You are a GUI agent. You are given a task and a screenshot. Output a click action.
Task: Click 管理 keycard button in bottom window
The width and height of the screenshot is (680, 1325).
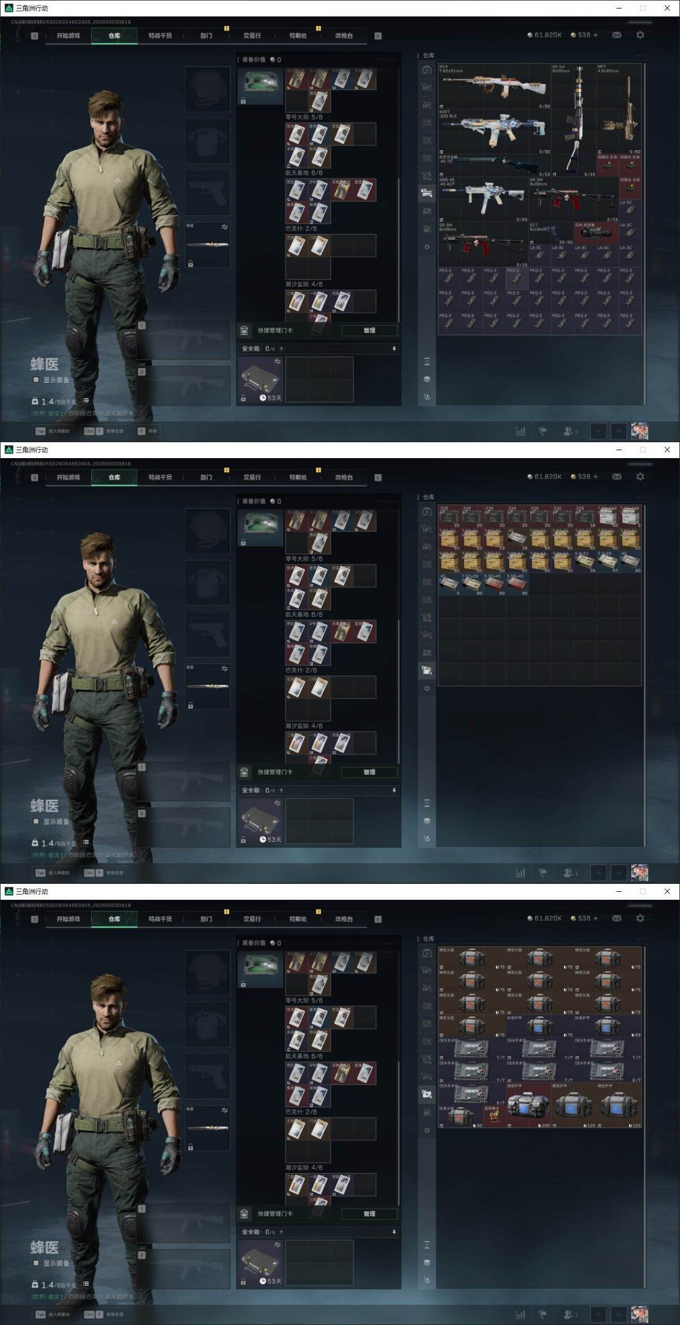[369, 1213]
